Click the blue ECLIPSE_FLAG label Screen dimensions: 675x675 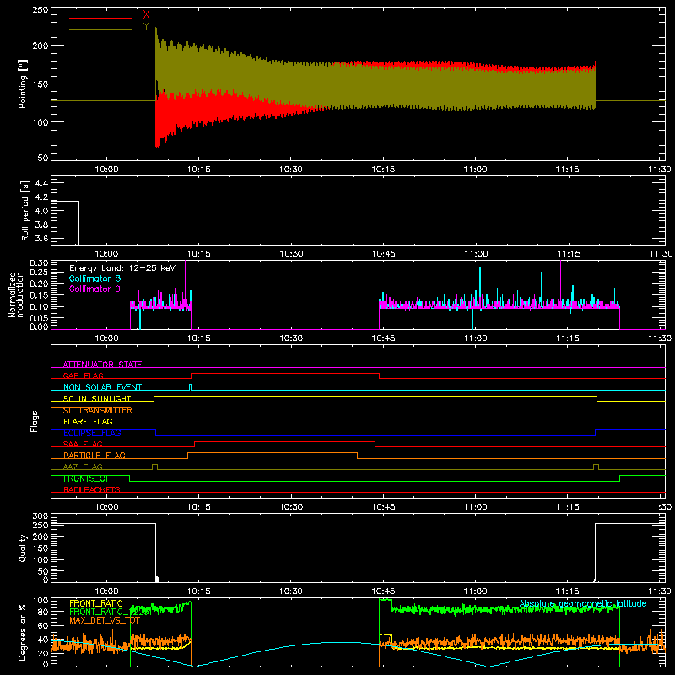[x=92, y=433]
